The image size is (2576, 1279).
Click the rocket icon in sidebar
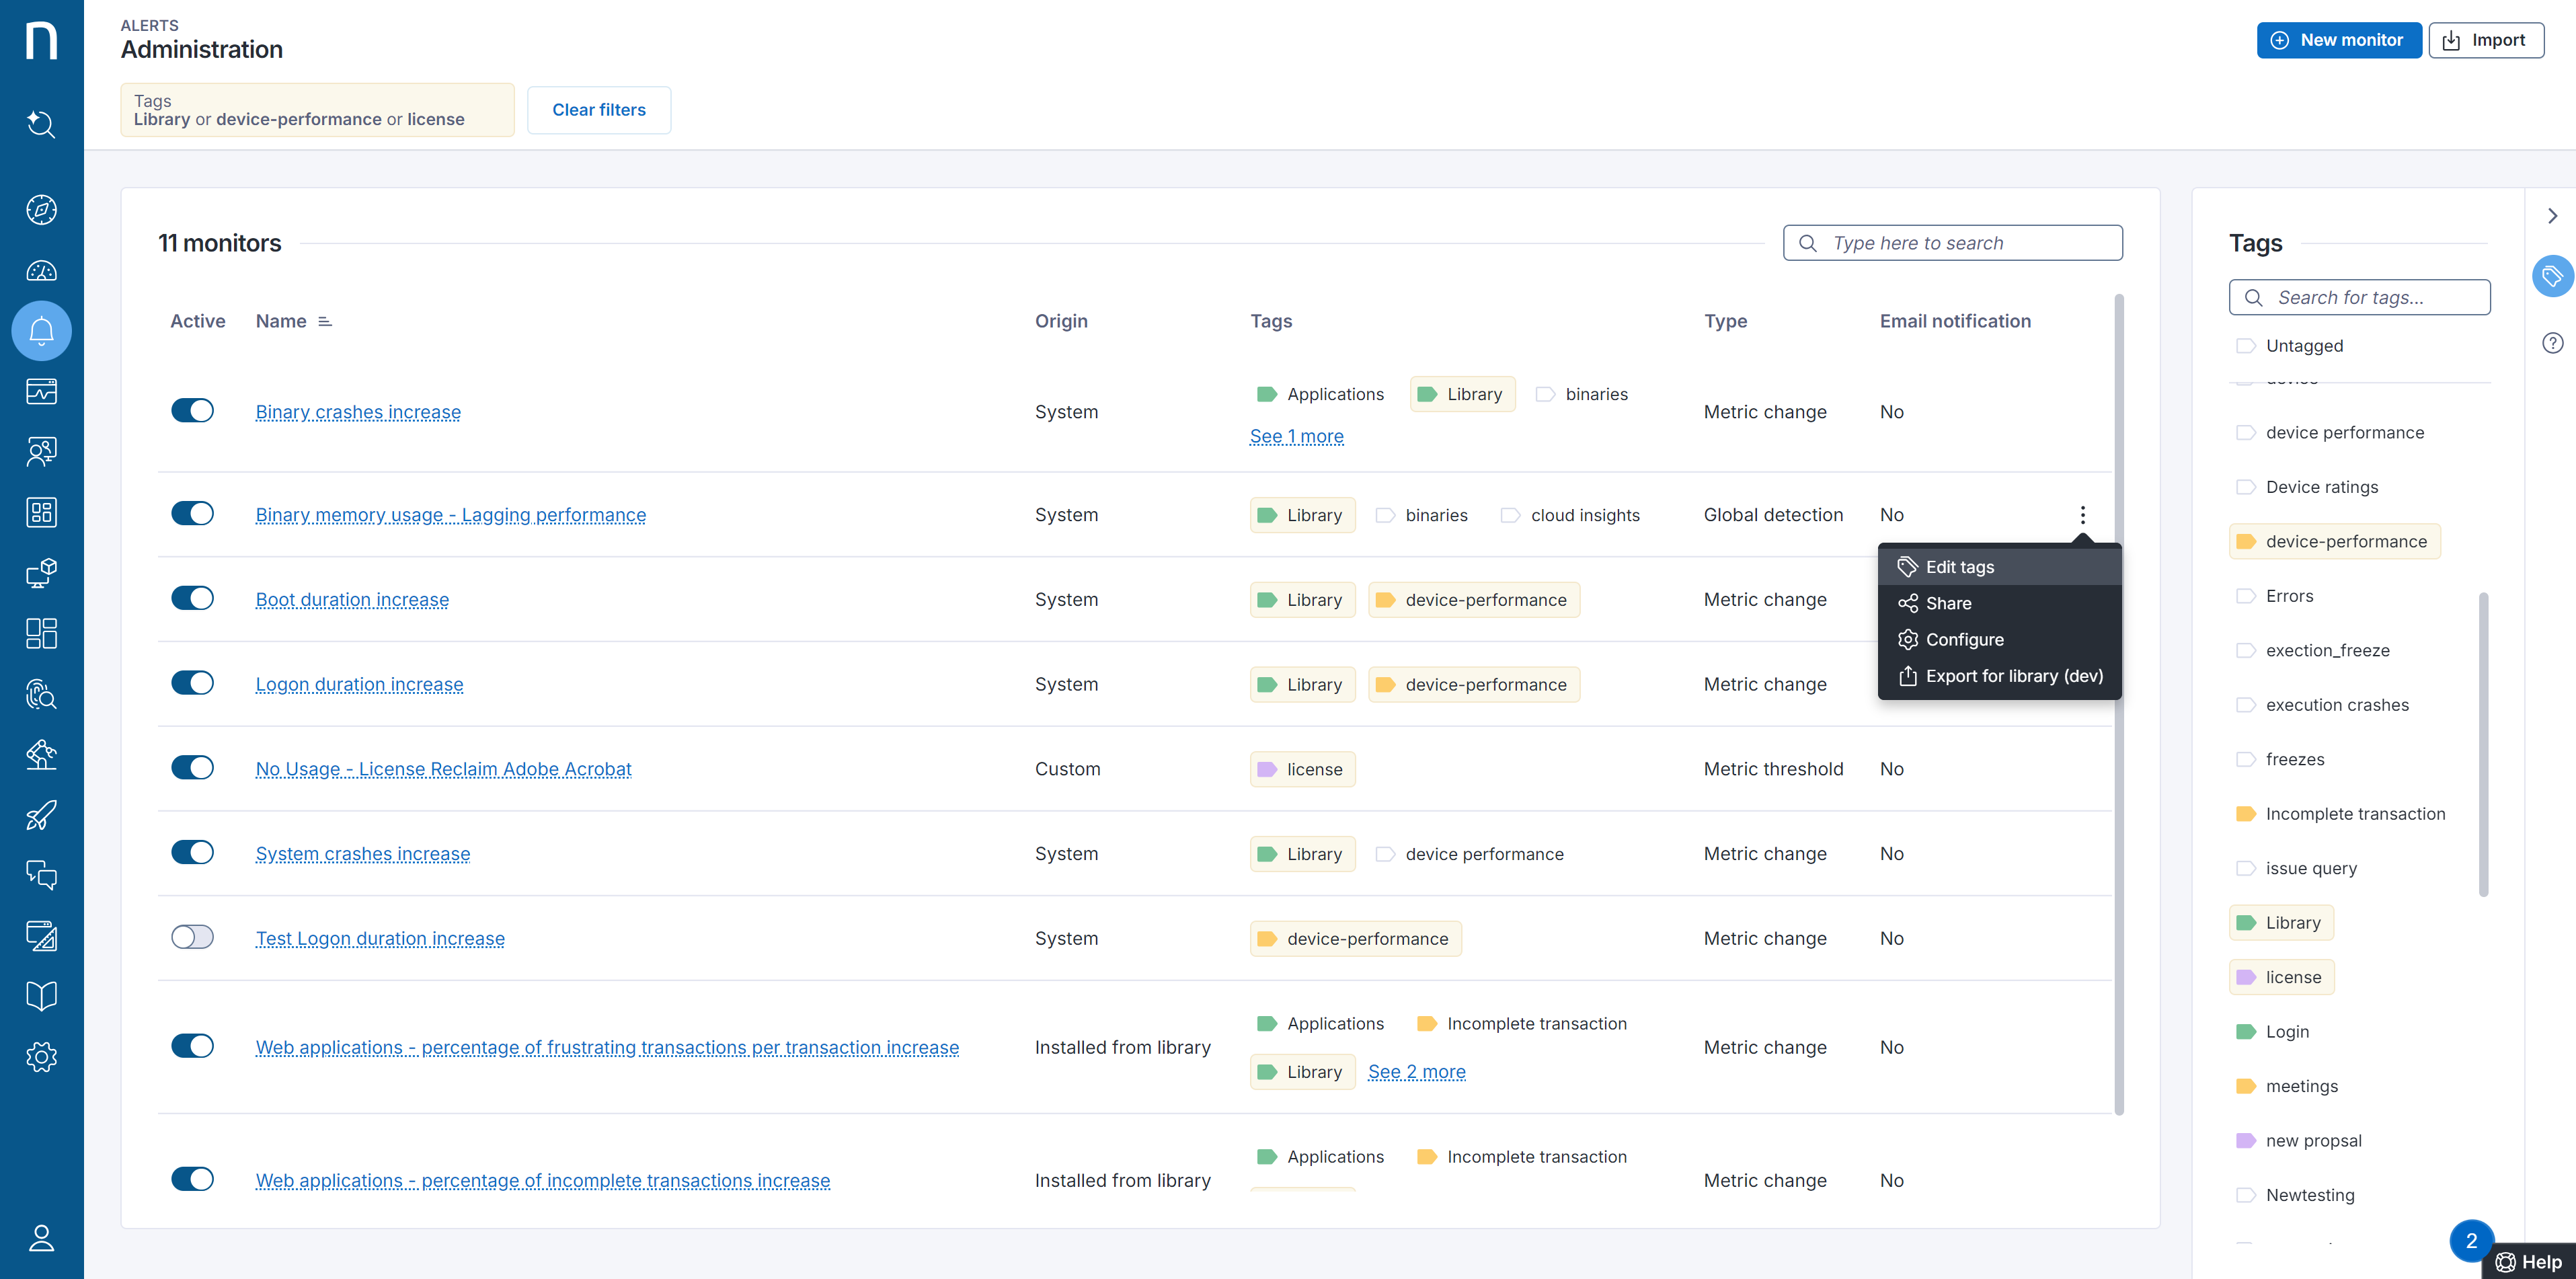[x=41, y=815]
